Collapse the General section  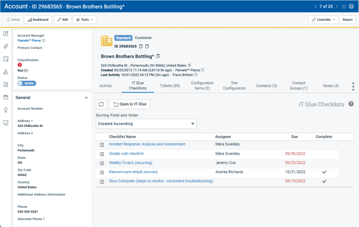click(86, 98)
